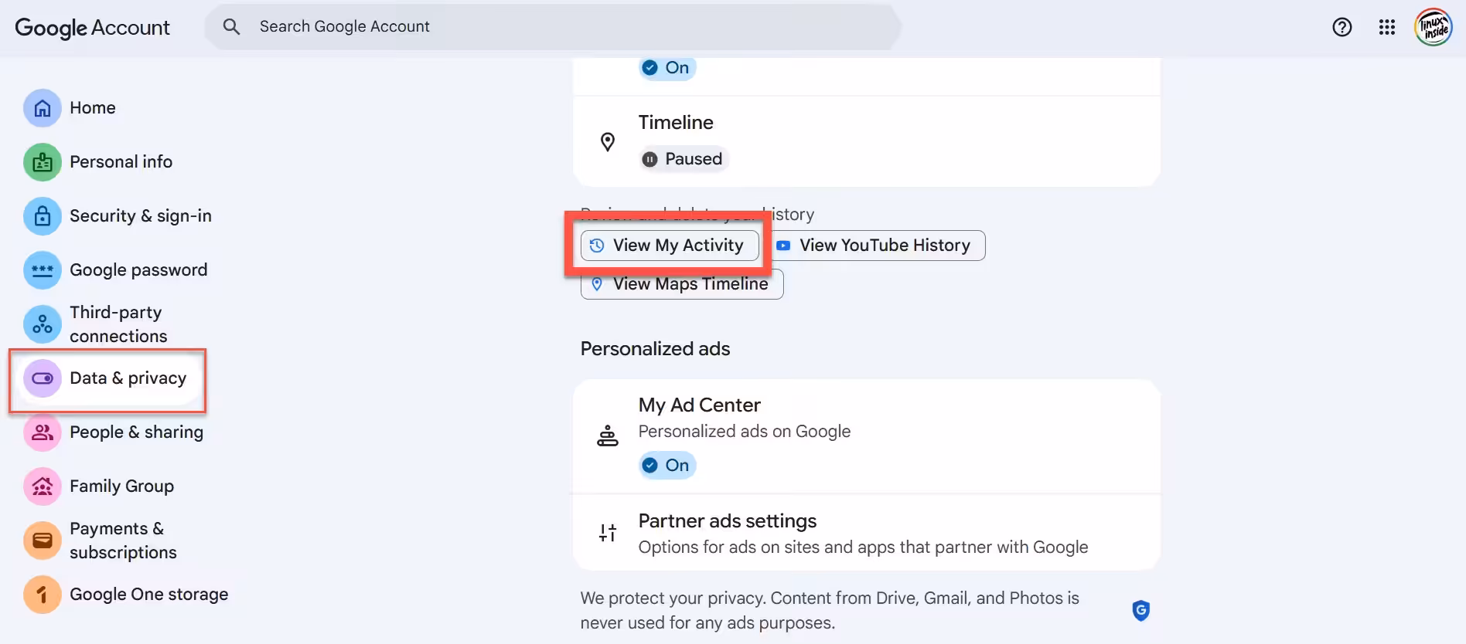Select Data & privacy in the sidebar
Screen dimensions: 1466x644
pyautogui.click(x=128, y=378)
